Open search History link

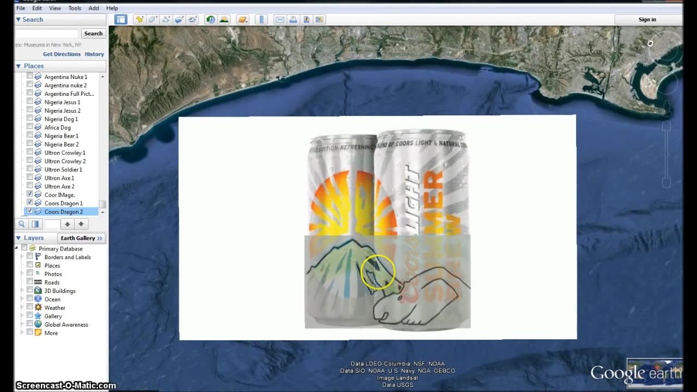point(94,54)
